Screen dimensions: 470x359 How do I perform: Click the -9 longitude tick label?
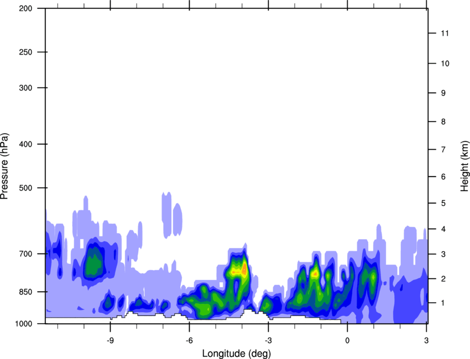tap(110, 340)
